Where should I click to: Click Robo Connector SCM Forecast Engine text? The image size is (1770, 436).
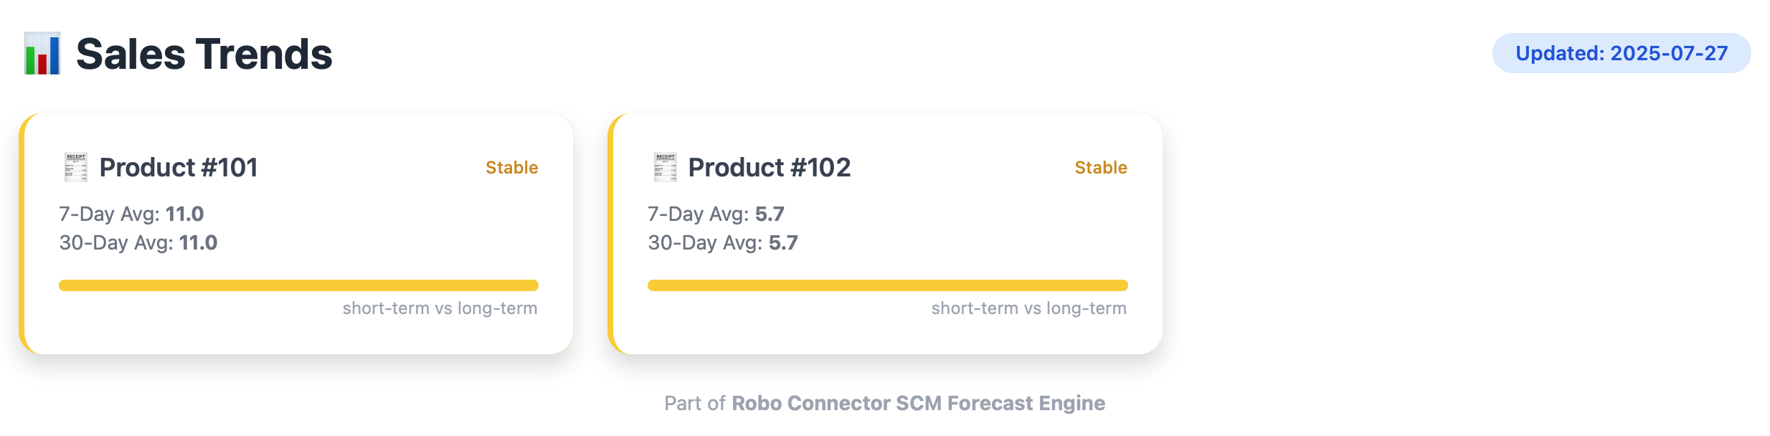coord(918,403)
